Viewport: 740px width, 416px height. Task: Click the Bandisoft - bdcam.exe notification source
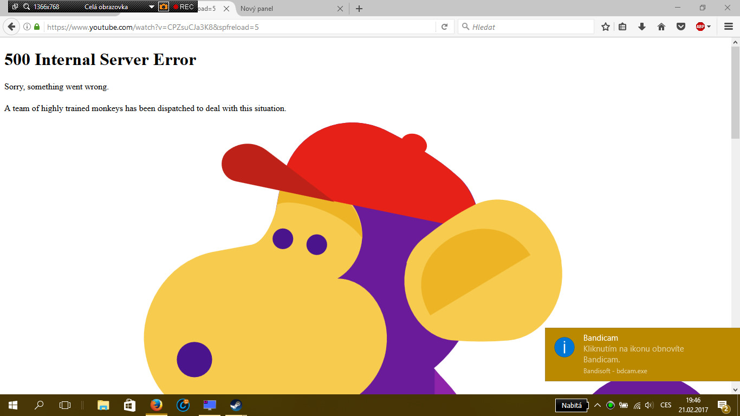[615, 371]
